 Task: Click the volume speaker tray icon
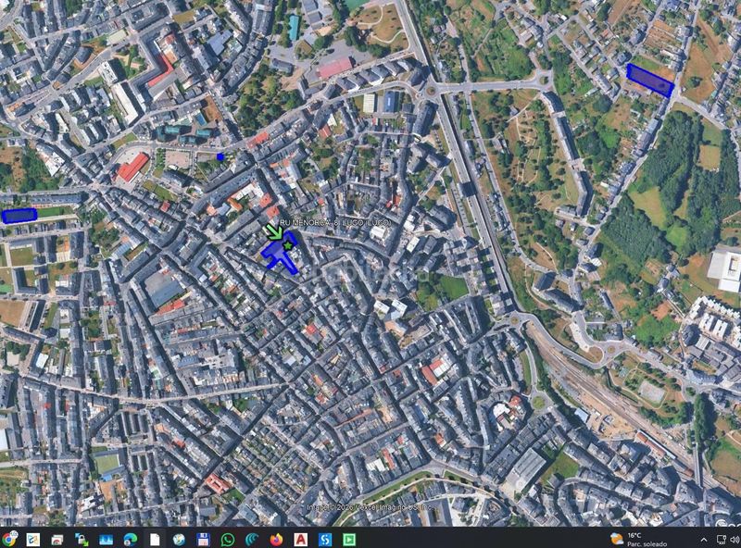[x=735, y=540]
